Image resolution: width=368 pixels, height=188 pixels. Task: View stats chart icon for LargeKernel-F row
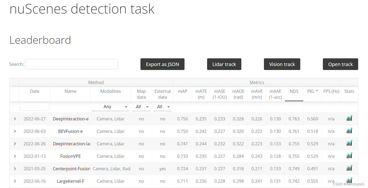coord(349,181)
